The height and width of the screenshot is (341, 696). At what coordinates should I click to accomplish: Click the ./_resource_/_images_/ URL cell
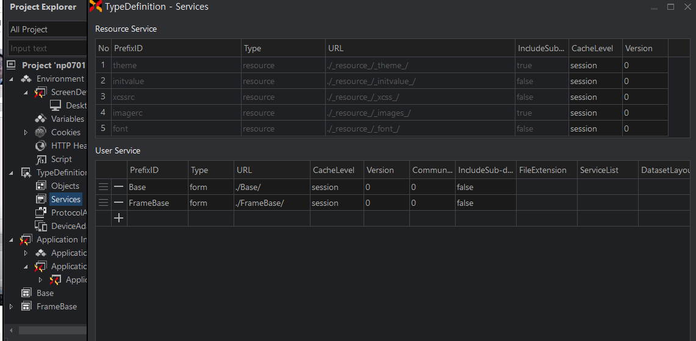tap(420, 113)
